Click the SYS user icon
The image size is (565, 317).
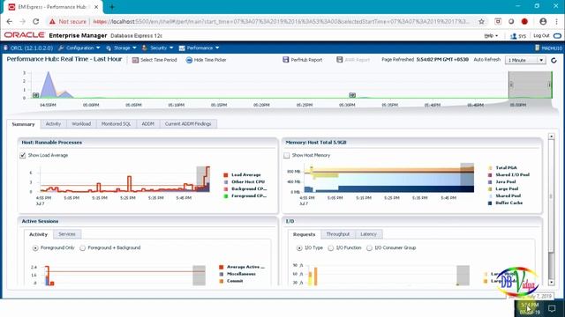click(514, 36)
